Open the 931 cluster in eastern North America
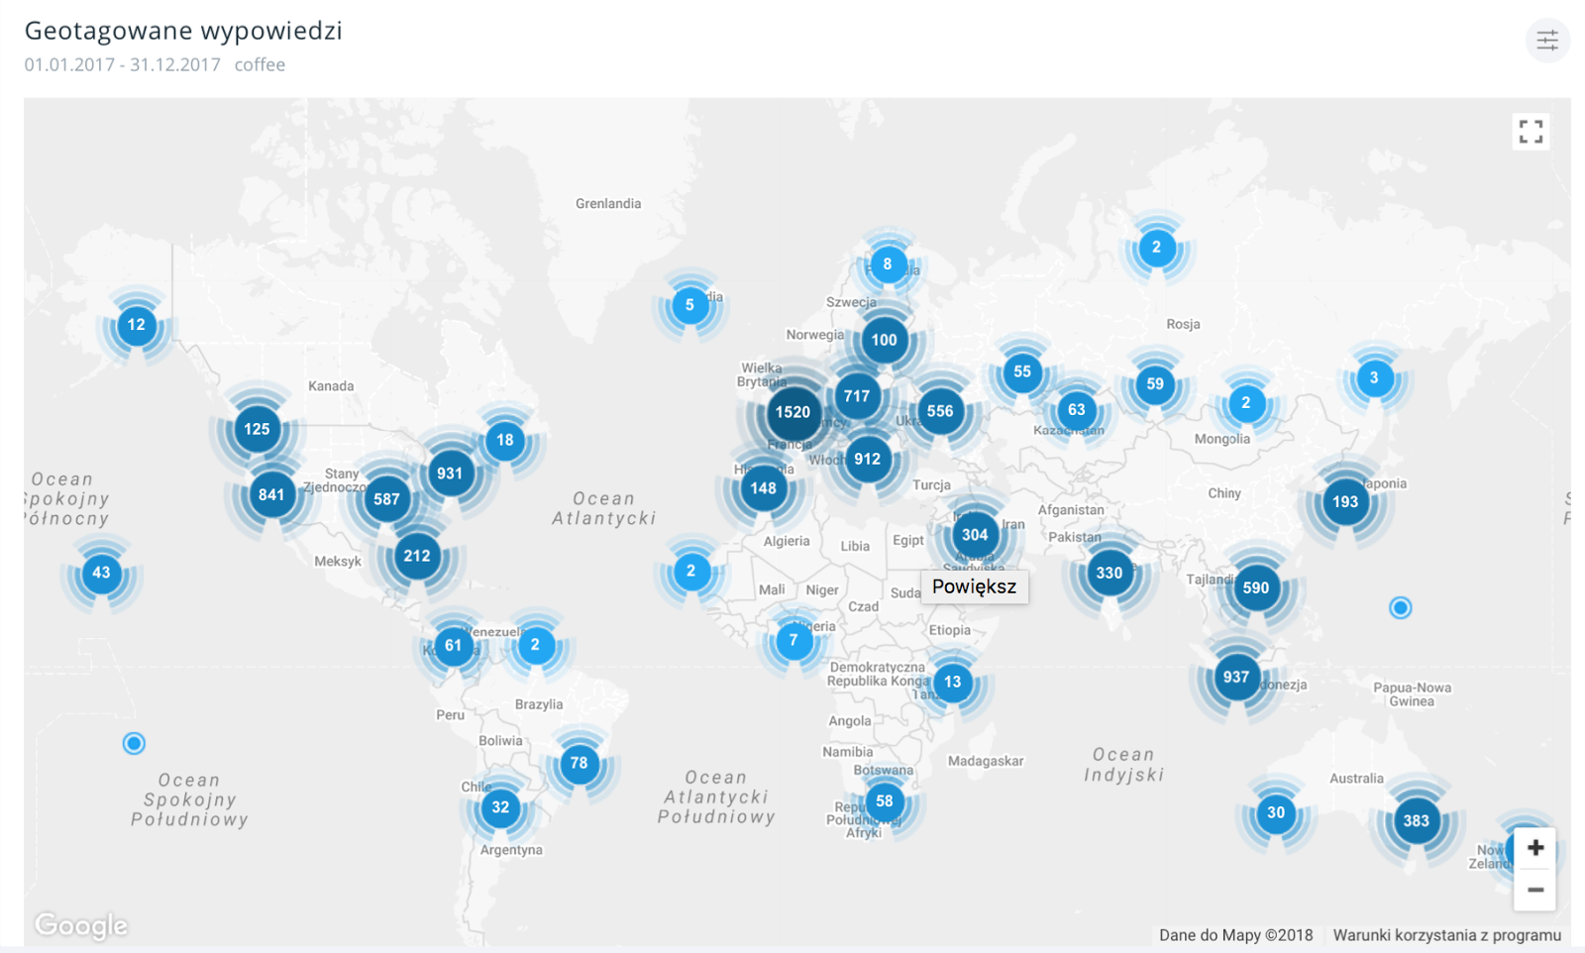Screen dimensions: 1585x953 450,474
